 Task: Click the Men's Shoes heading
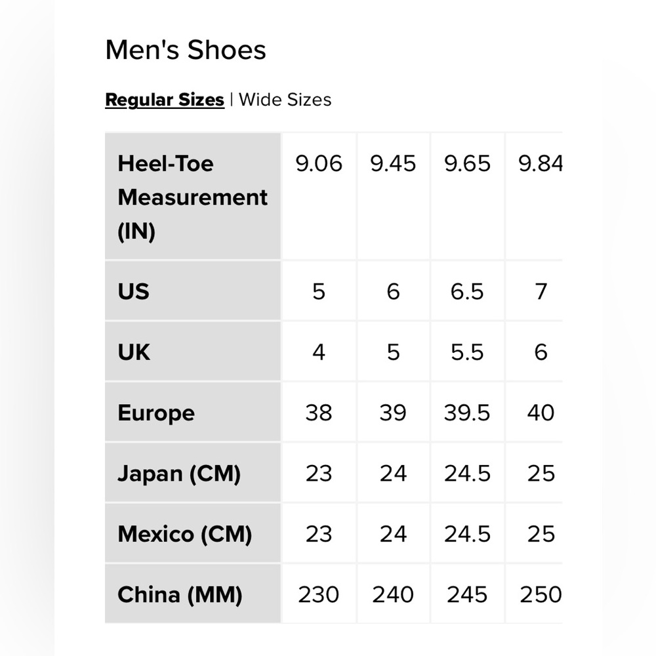[186, 51]
